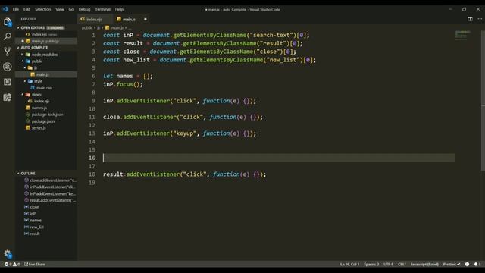
Task: Open the Search view in activity bar
Action: click(8, 36)
